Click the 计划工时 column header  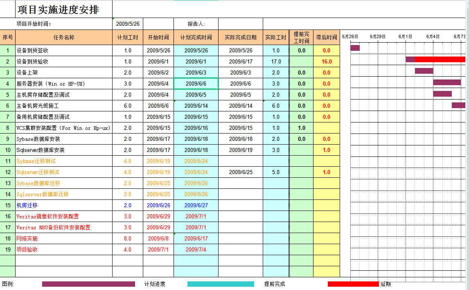128,37
